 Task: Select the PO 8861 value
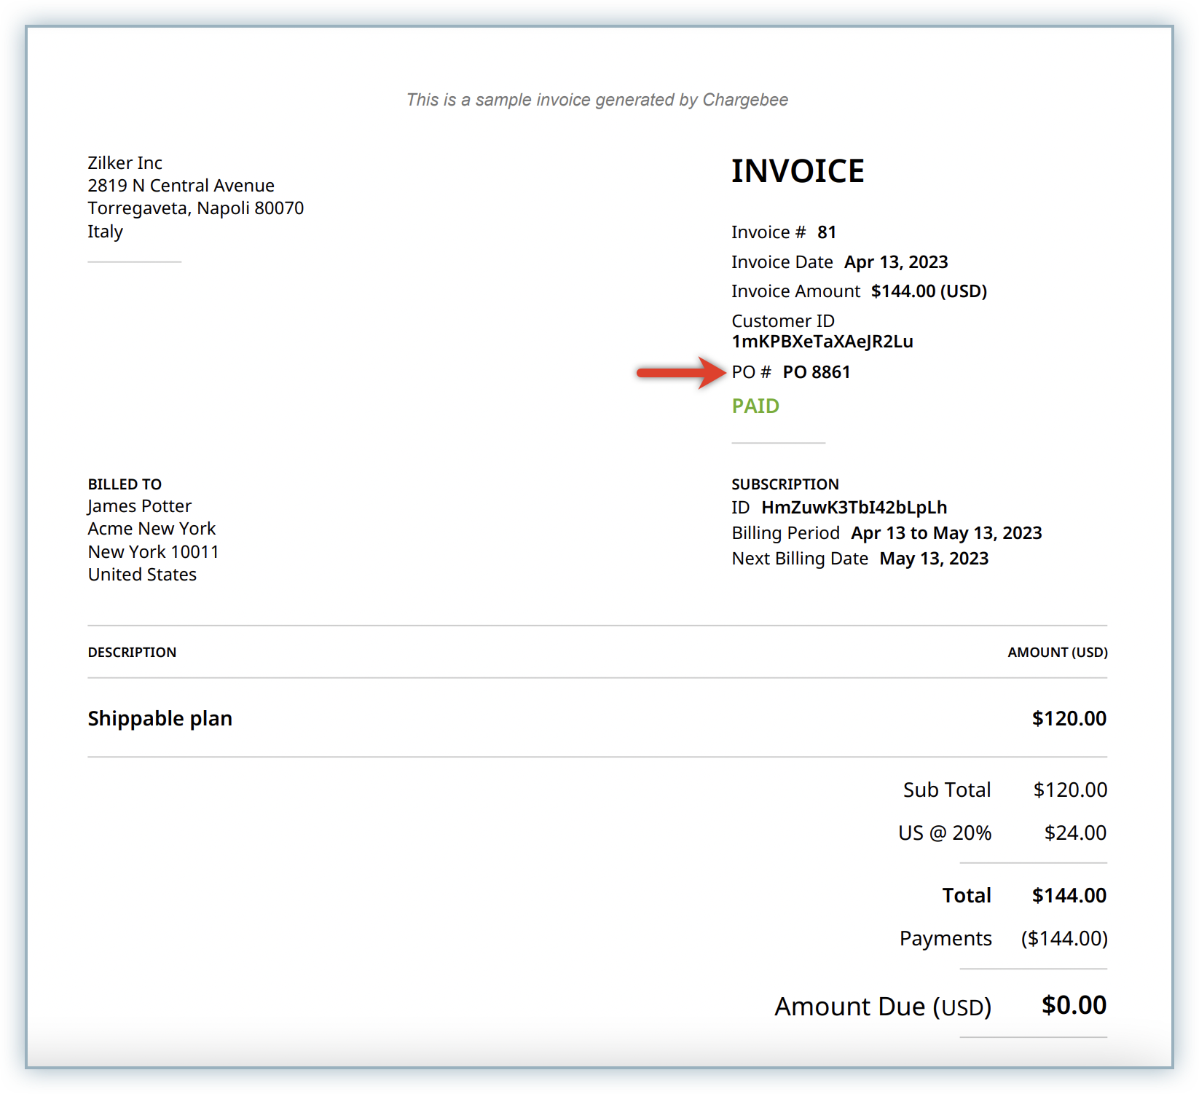(x=817, y=372)
